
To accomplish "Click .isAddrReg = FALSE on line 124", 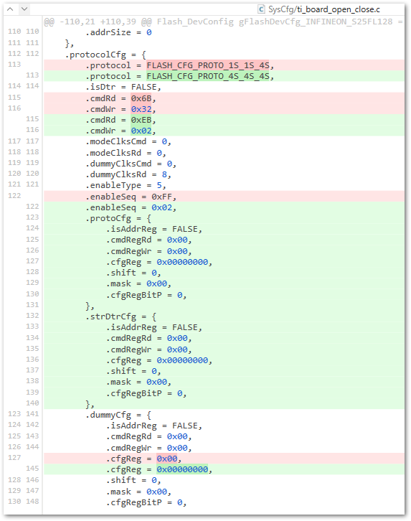I will 154,229.
